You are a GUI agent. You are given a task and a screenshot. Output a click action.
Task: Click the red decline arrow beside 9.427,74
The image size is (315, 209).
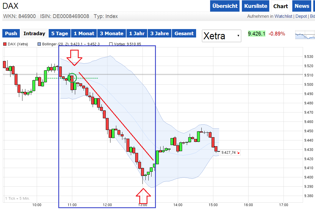[x=238, y=152]
